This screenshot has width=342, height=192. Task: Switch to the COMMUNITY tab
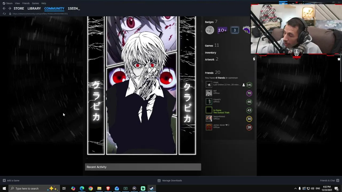pyautogui.click(x=54, y=9)
